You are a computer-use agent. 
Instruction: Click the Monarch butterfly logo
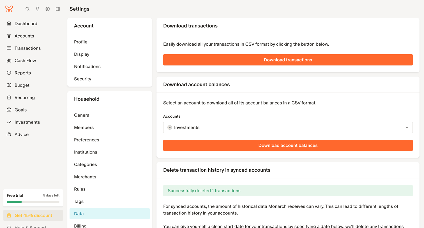point(9,9)
